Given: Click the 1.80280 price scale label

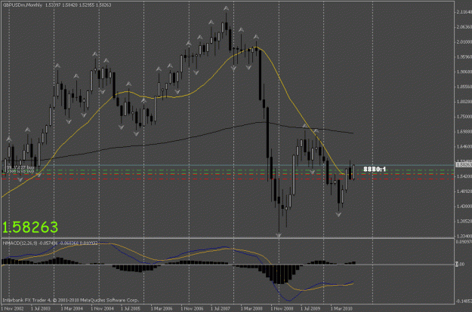Looking at the screenshot, I should tap(464, 102).
